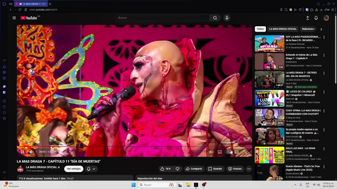Open the extensions cube in Opera sidebar
Viewport: 337px width, 189px height.
tap(4, 113)
